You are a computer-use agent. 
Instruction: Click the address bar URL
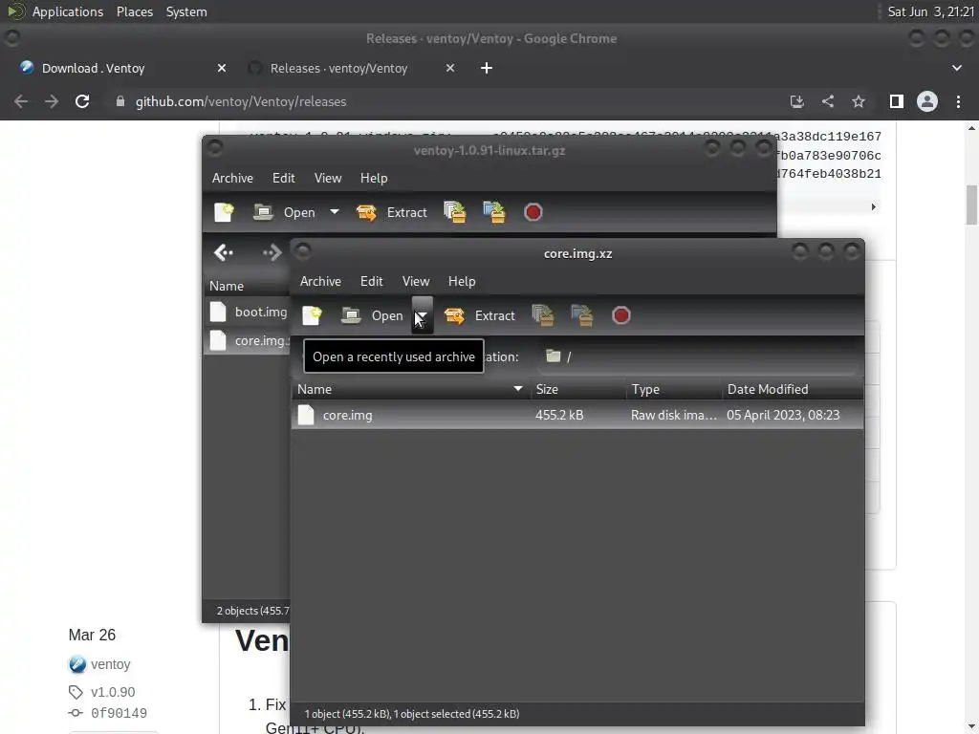tap(241, 101)
